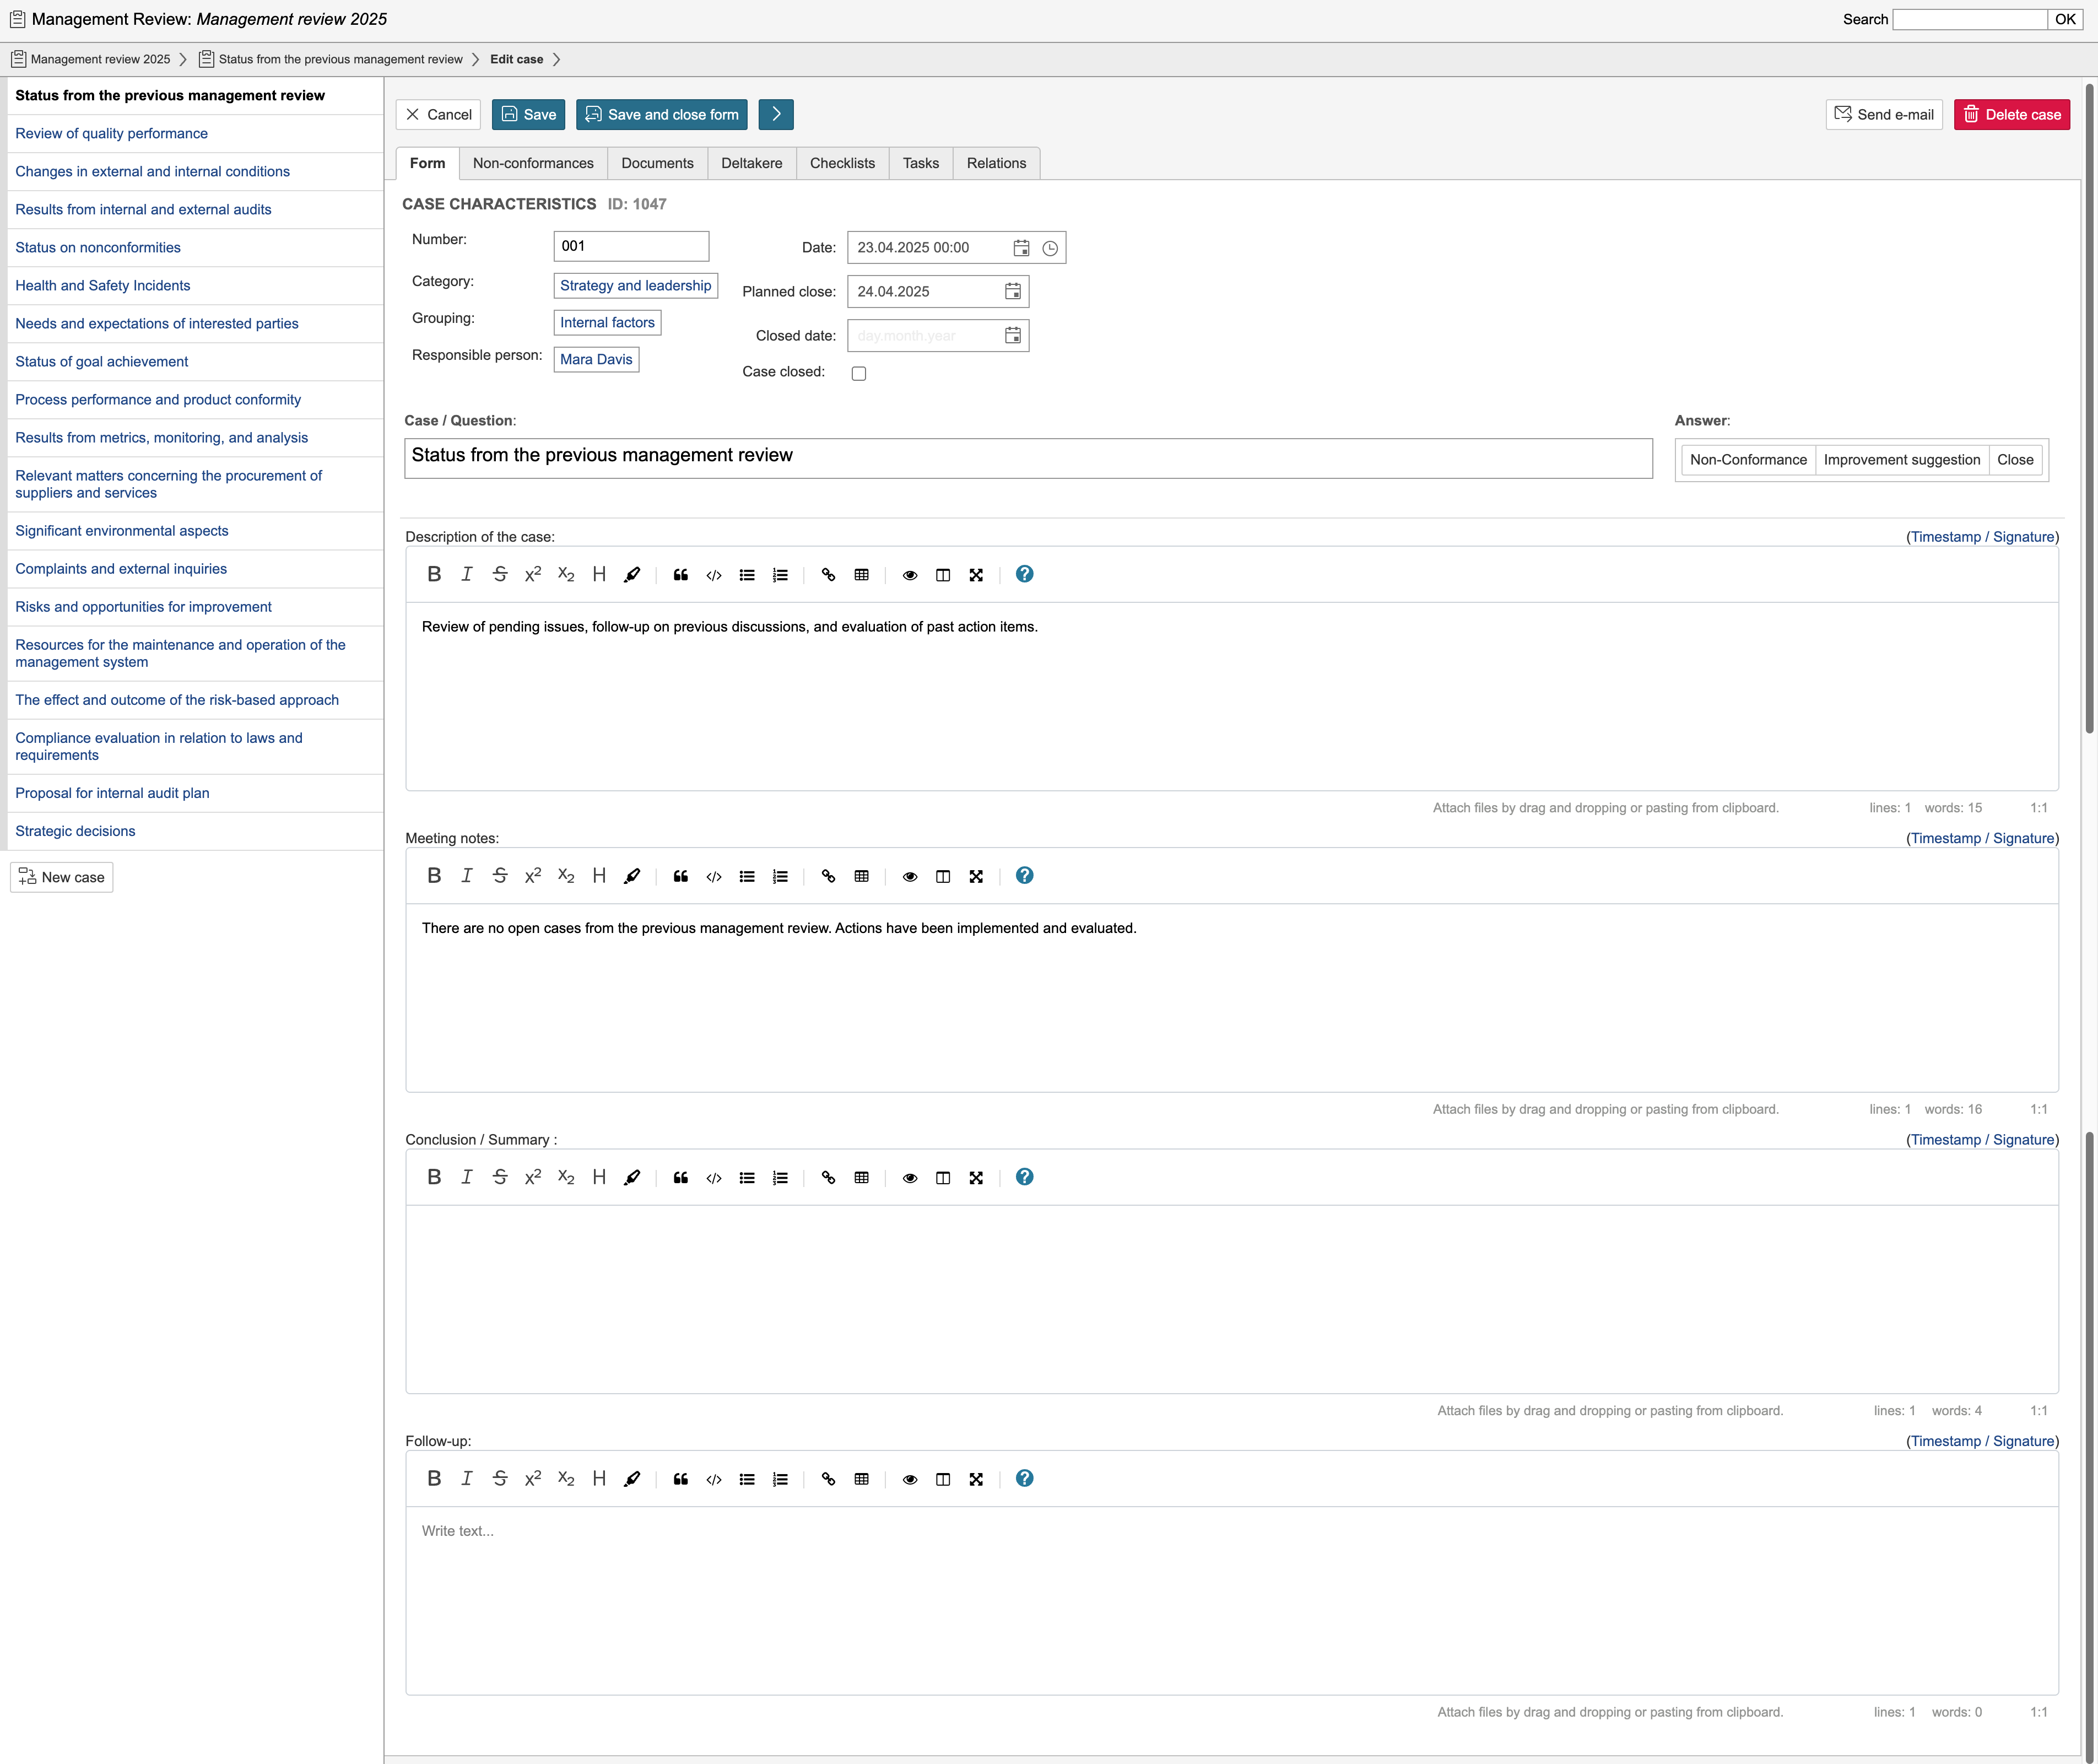Screen dimensions: 2098x1764
Task: Toggle preview eye in the Description editor
Action: pyautogui.click(x=910, y=574)
